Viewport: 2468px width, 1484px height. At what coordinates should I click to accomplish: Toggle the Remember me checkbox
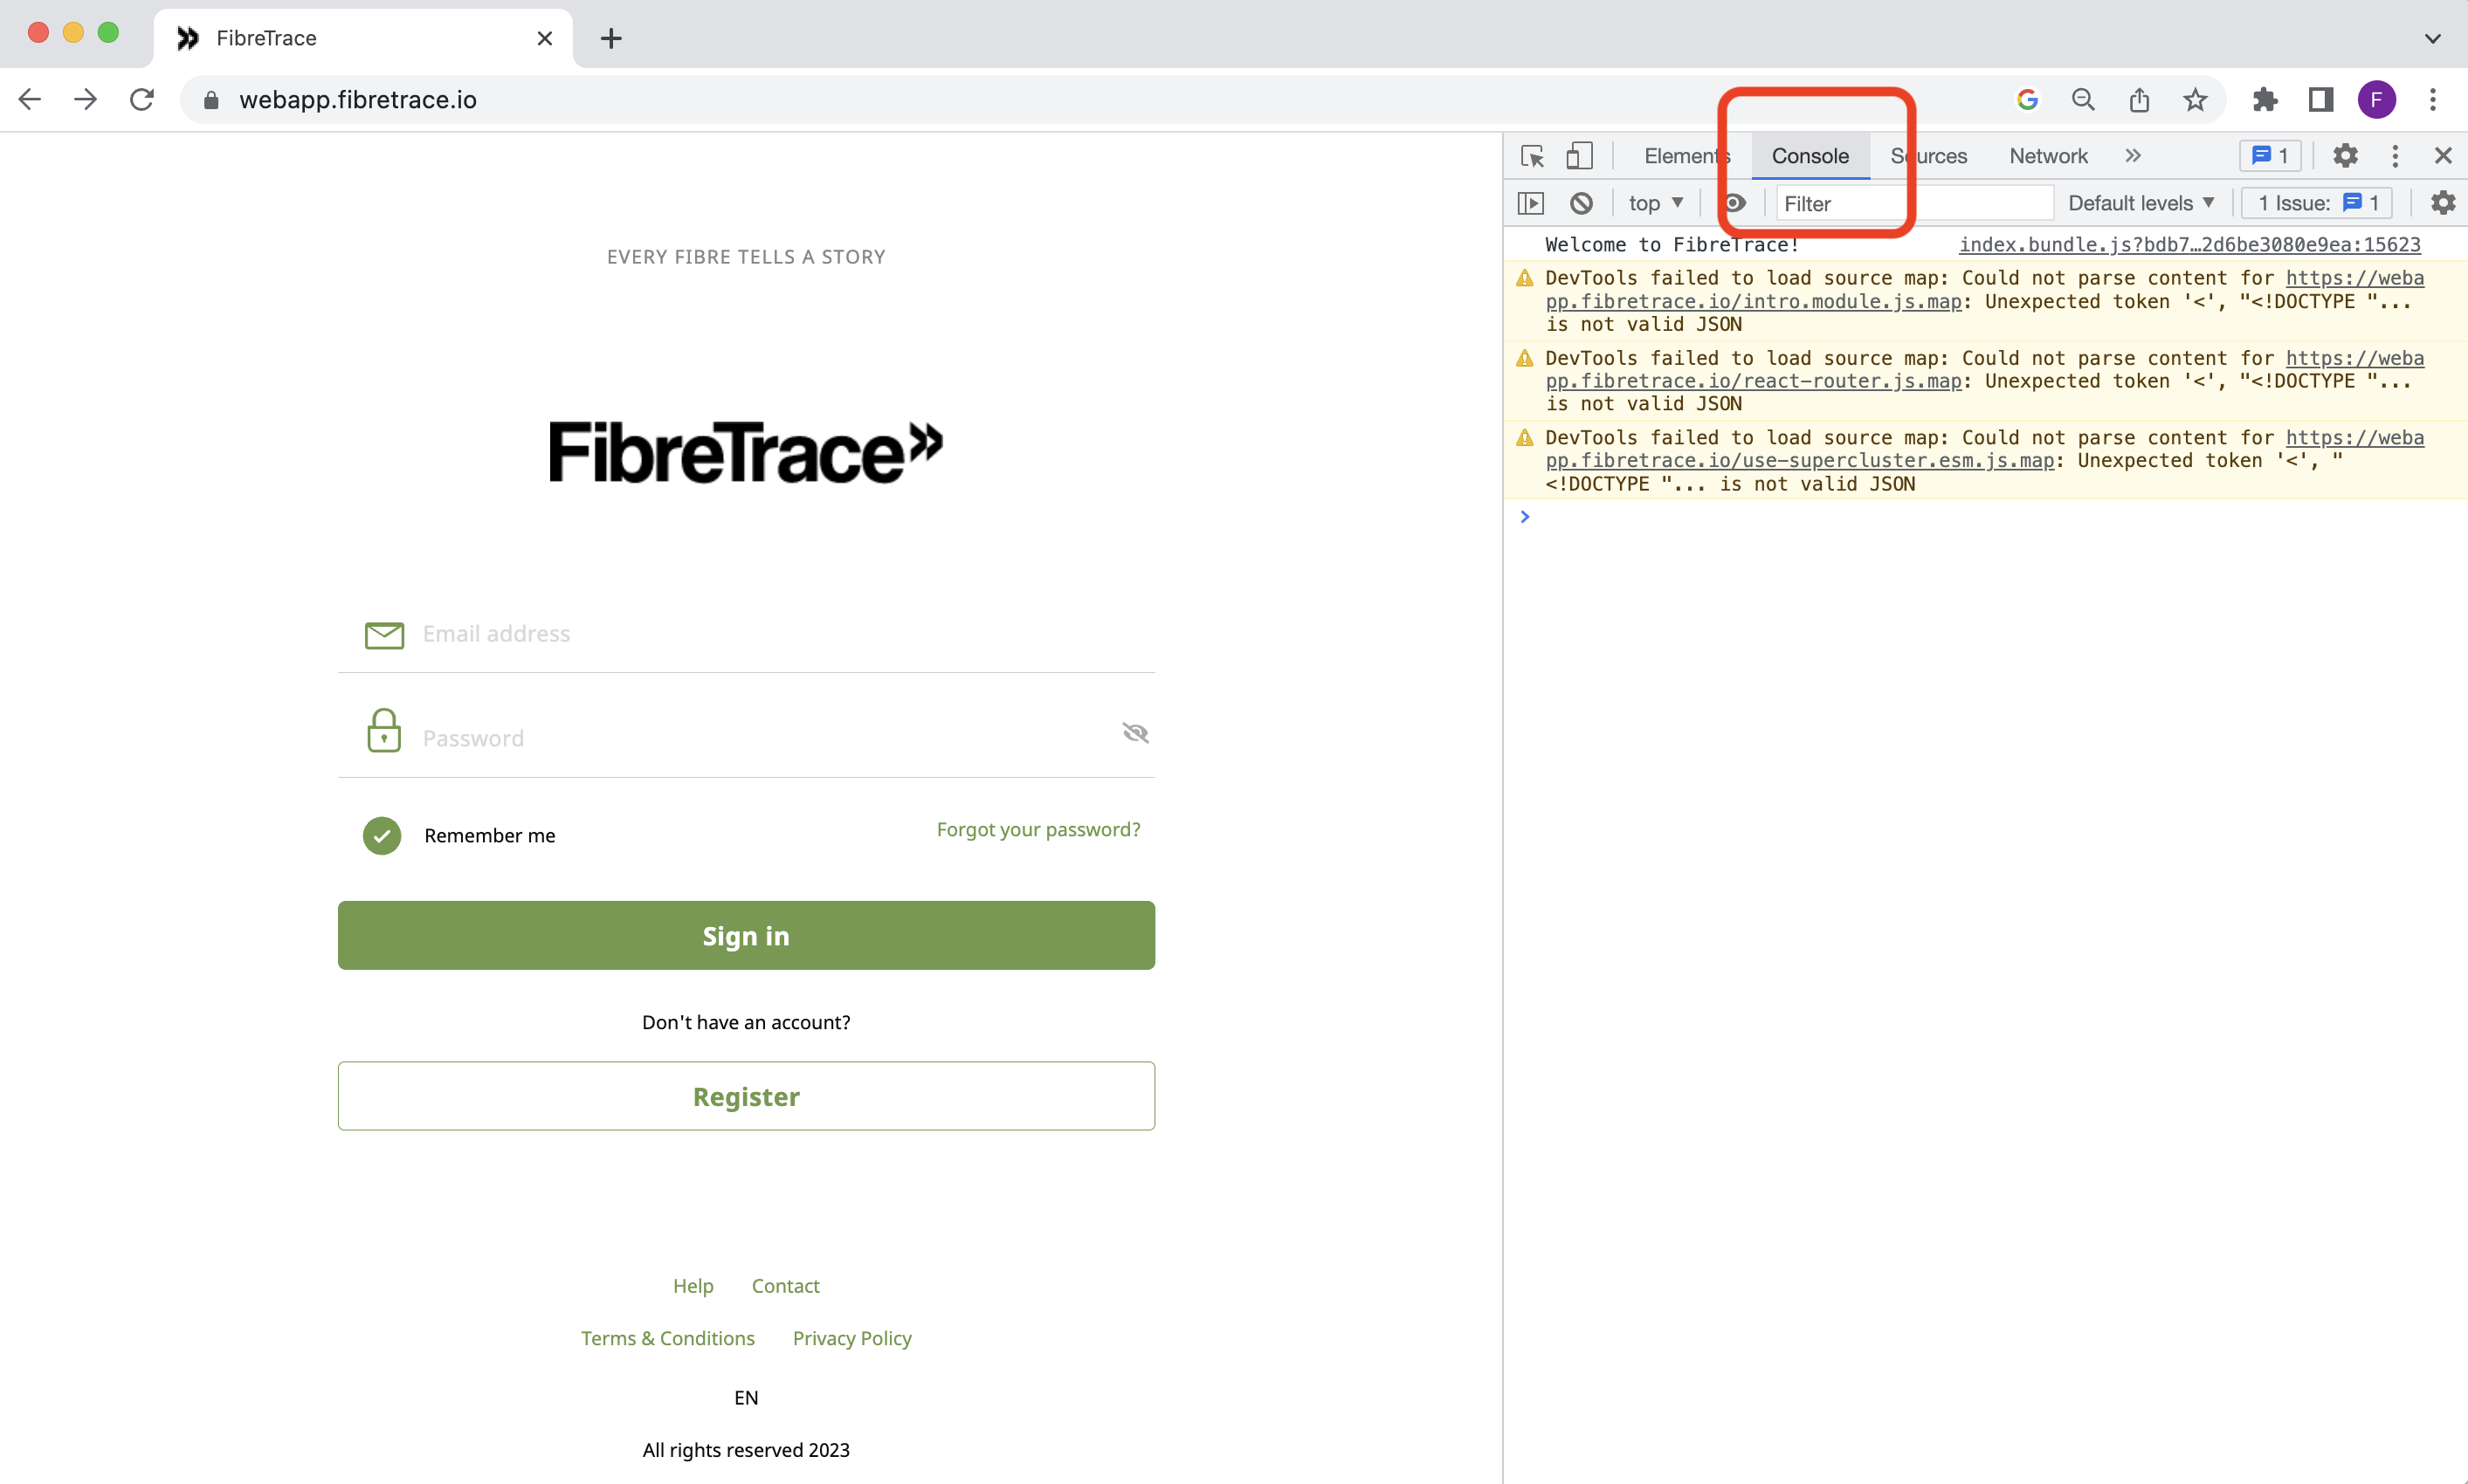pos(381,835)
